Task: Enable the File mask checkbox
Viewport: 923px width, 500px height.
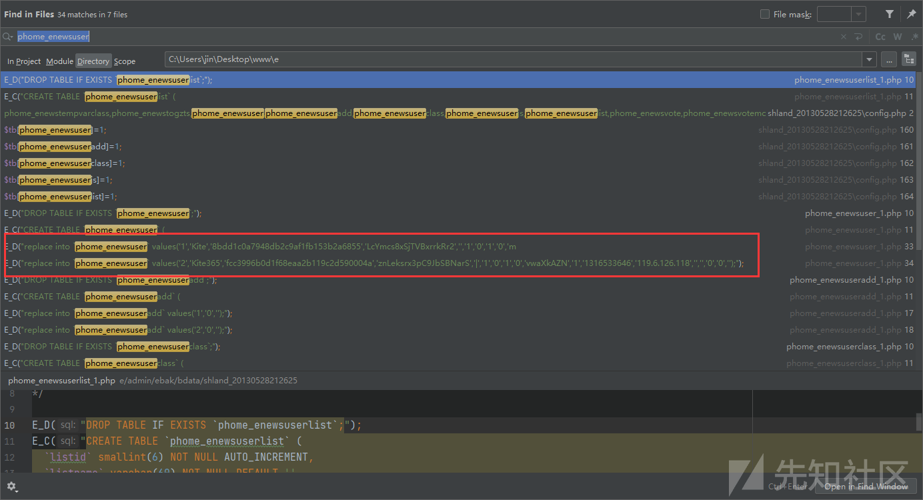Action: click(765, 14)
